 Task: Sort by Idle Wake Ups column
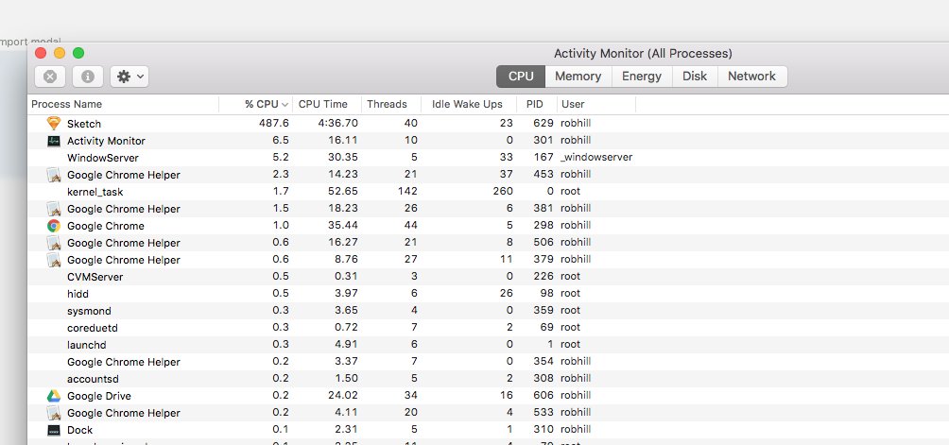(469, 104)
